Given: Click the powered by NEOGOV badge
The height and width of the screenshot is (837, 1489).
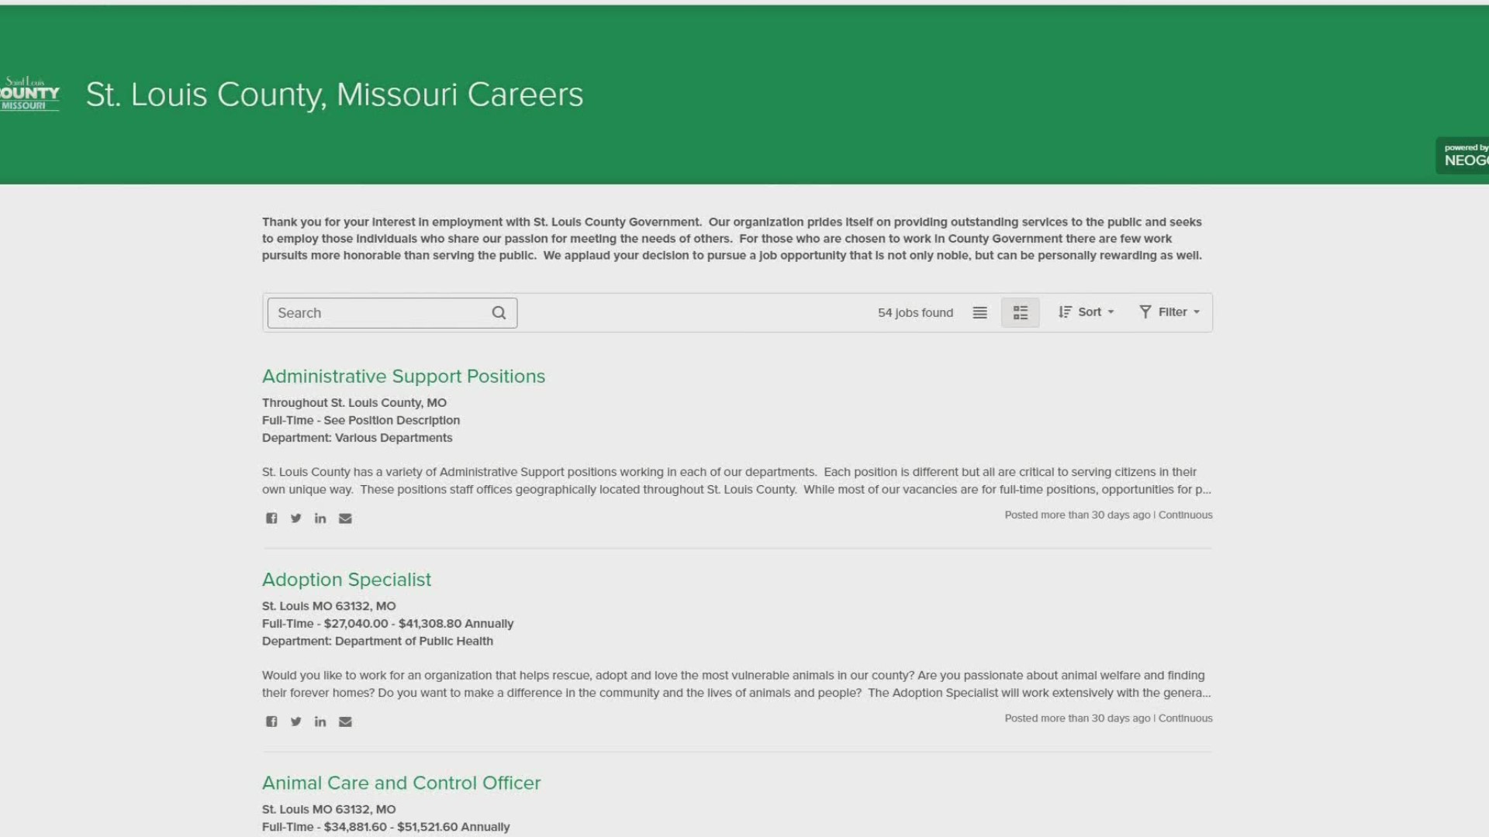Looking at the screenshot, I should point(1464,155).
